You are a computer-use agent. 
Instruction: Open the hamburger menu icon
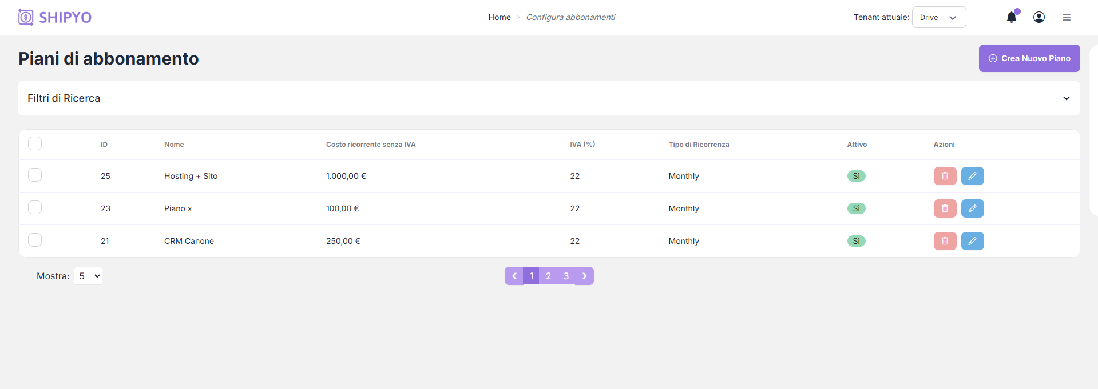pos(1067,17)
